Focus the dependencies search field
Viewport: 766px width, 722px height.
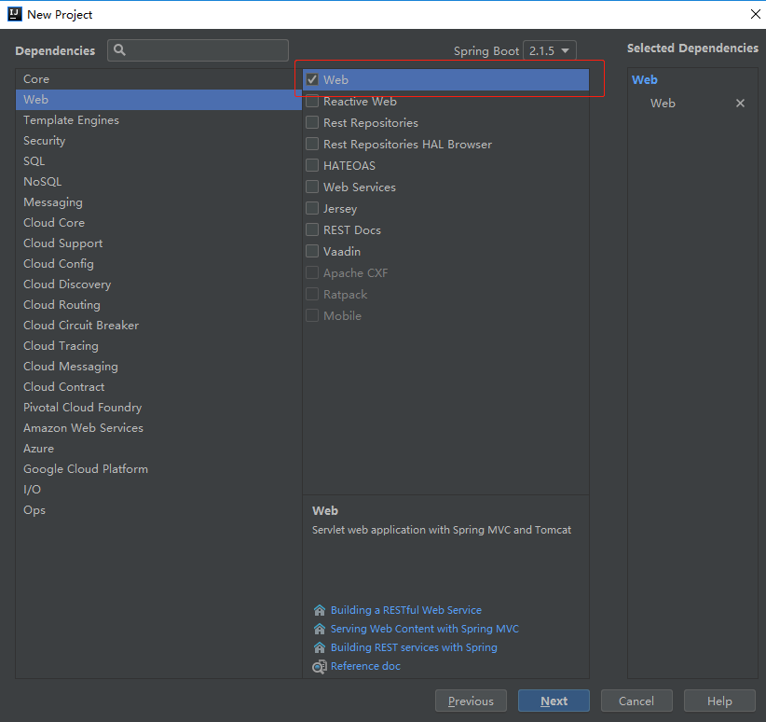point(198,50)
